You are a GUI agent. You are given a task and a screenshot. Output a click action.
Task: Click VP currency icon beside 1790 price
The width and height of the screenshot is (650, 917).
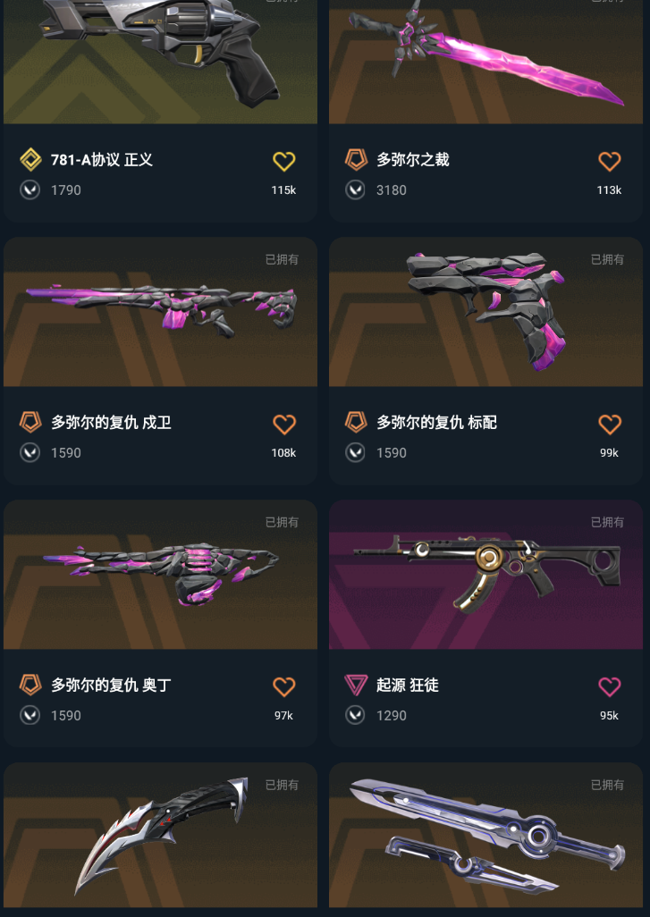pyautogui.click(x=30, y=190)
